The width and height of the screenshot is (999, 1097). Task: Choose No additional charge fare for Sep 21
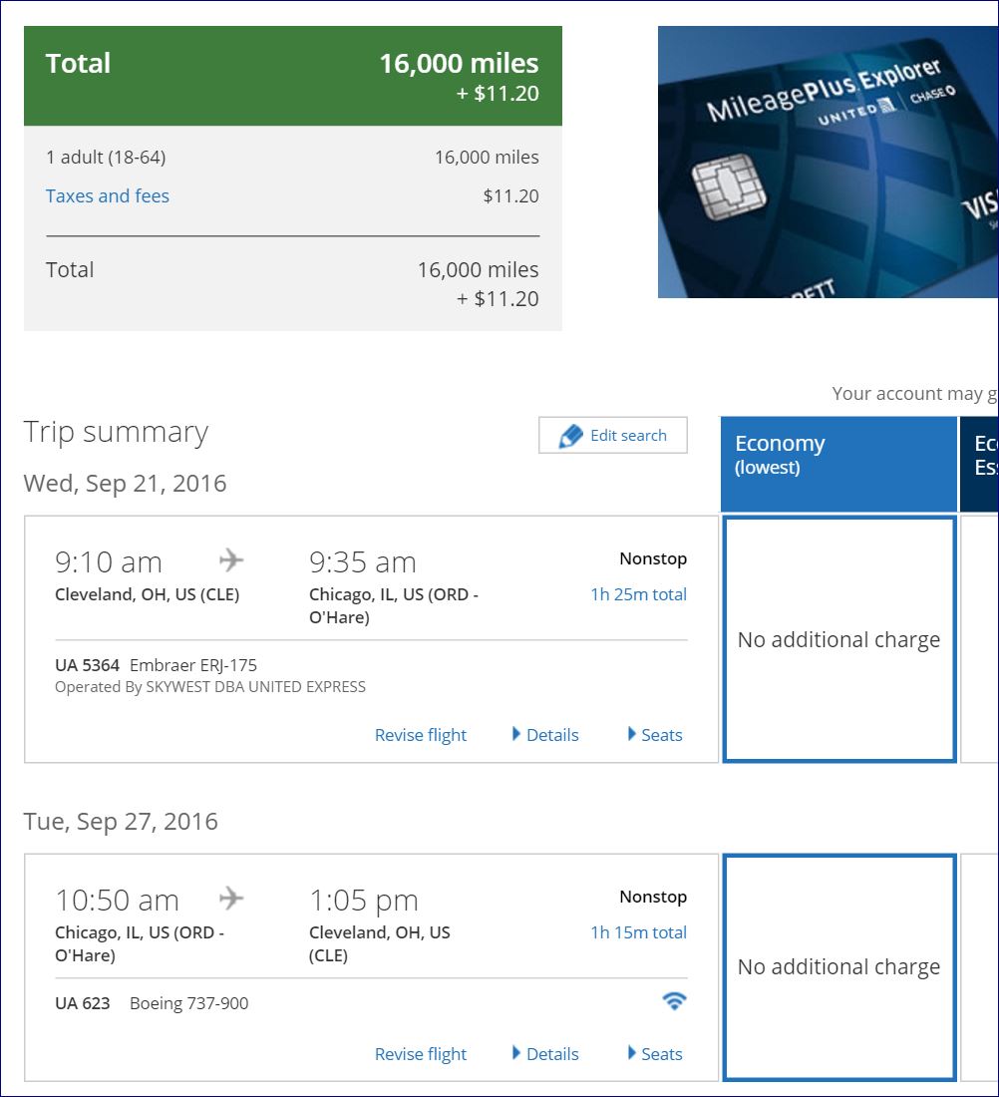838,639
